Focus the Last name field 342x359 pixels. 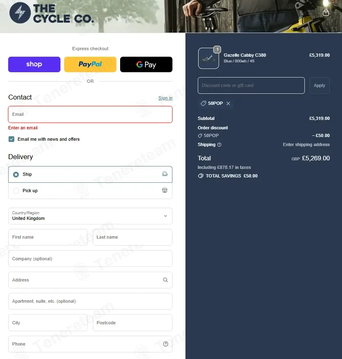click(x=132, y=237)
